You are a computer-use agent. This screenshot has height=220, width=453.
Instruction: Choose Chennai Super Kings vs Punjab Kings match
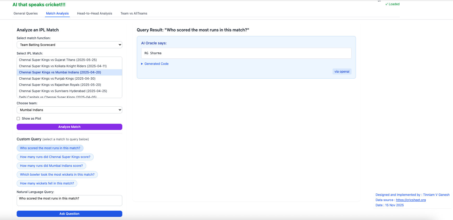[57, 79]
